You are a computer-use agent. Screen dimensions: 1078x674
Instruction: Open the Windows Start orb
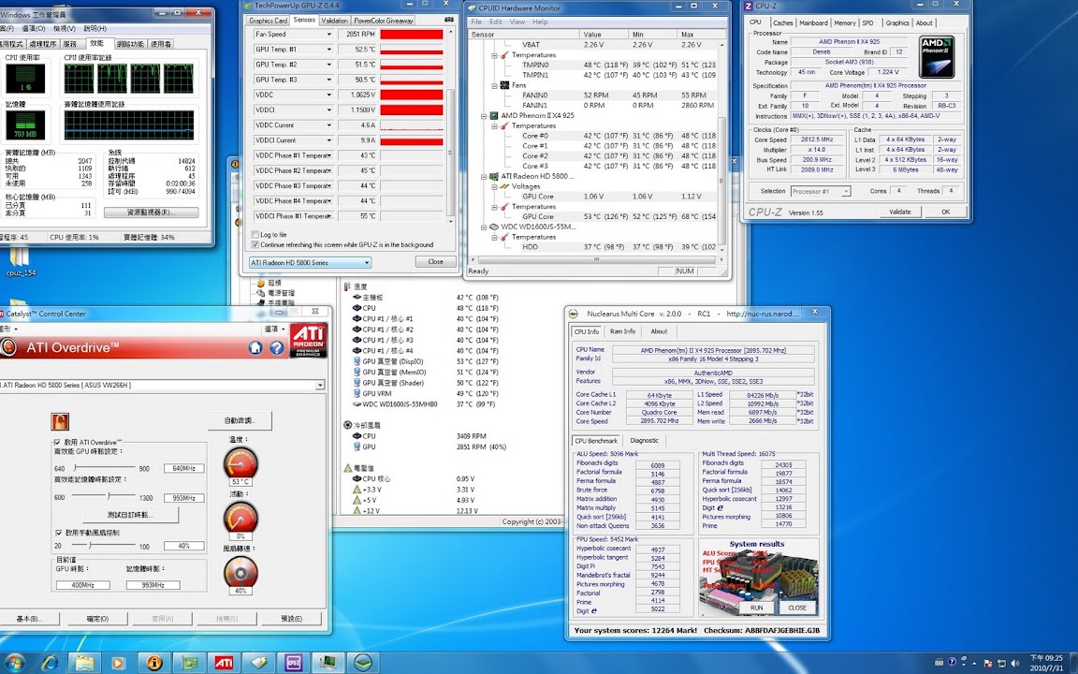click(14, 663)
